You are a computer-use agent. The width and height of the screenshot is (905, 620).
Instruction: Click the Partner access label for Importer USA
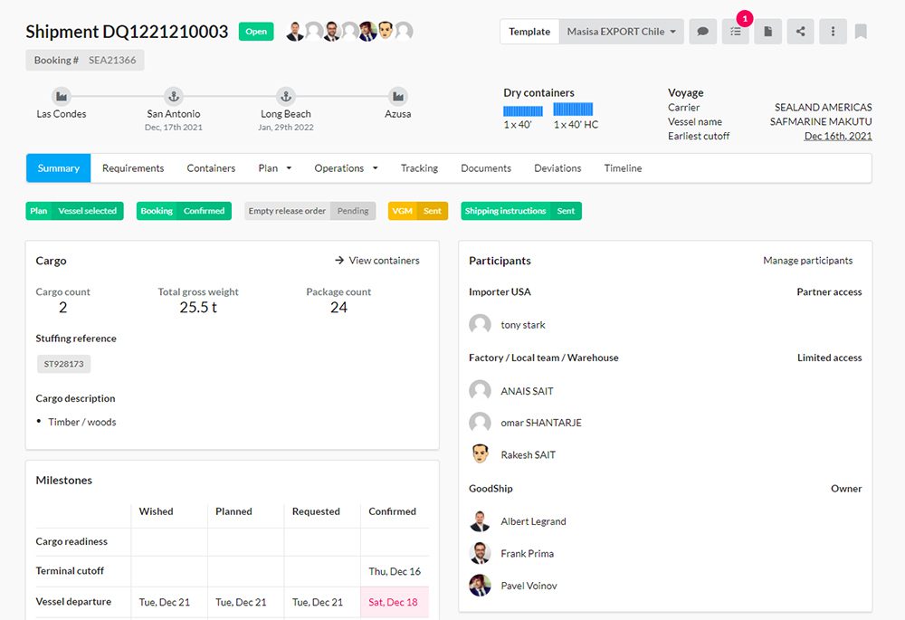pyautogui.click(x=829, y=292)
